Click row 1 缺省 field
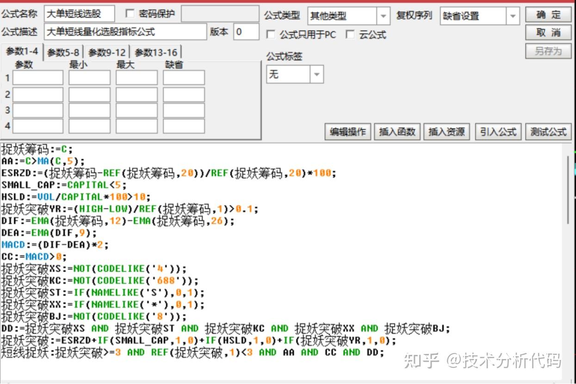The image size is (576, 384). [x=184, y=78]
